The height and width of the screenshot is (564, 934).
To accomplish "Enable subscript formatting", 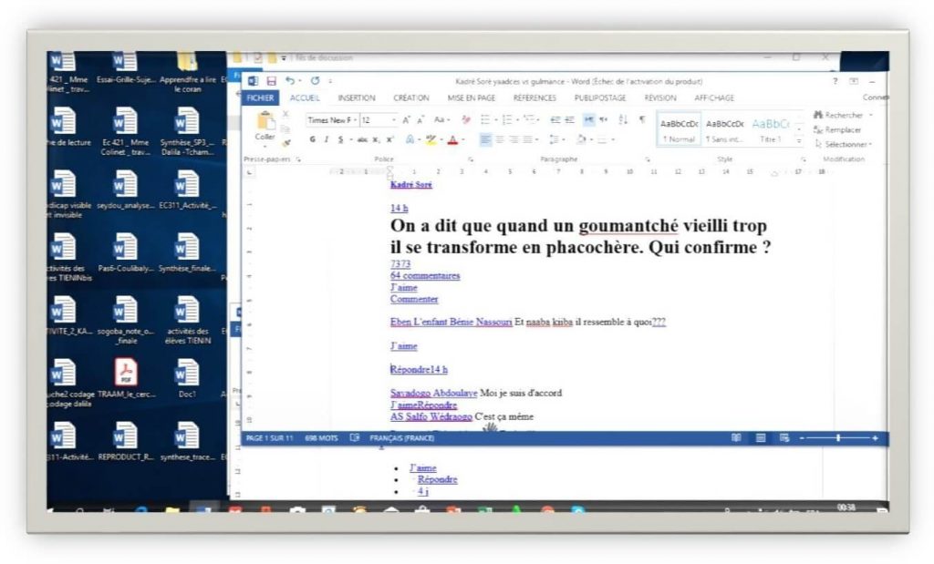I will click(374, 138).
